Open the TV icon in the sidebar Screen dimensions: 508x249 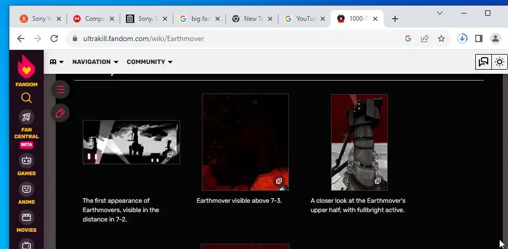click(x=26, y=244)
